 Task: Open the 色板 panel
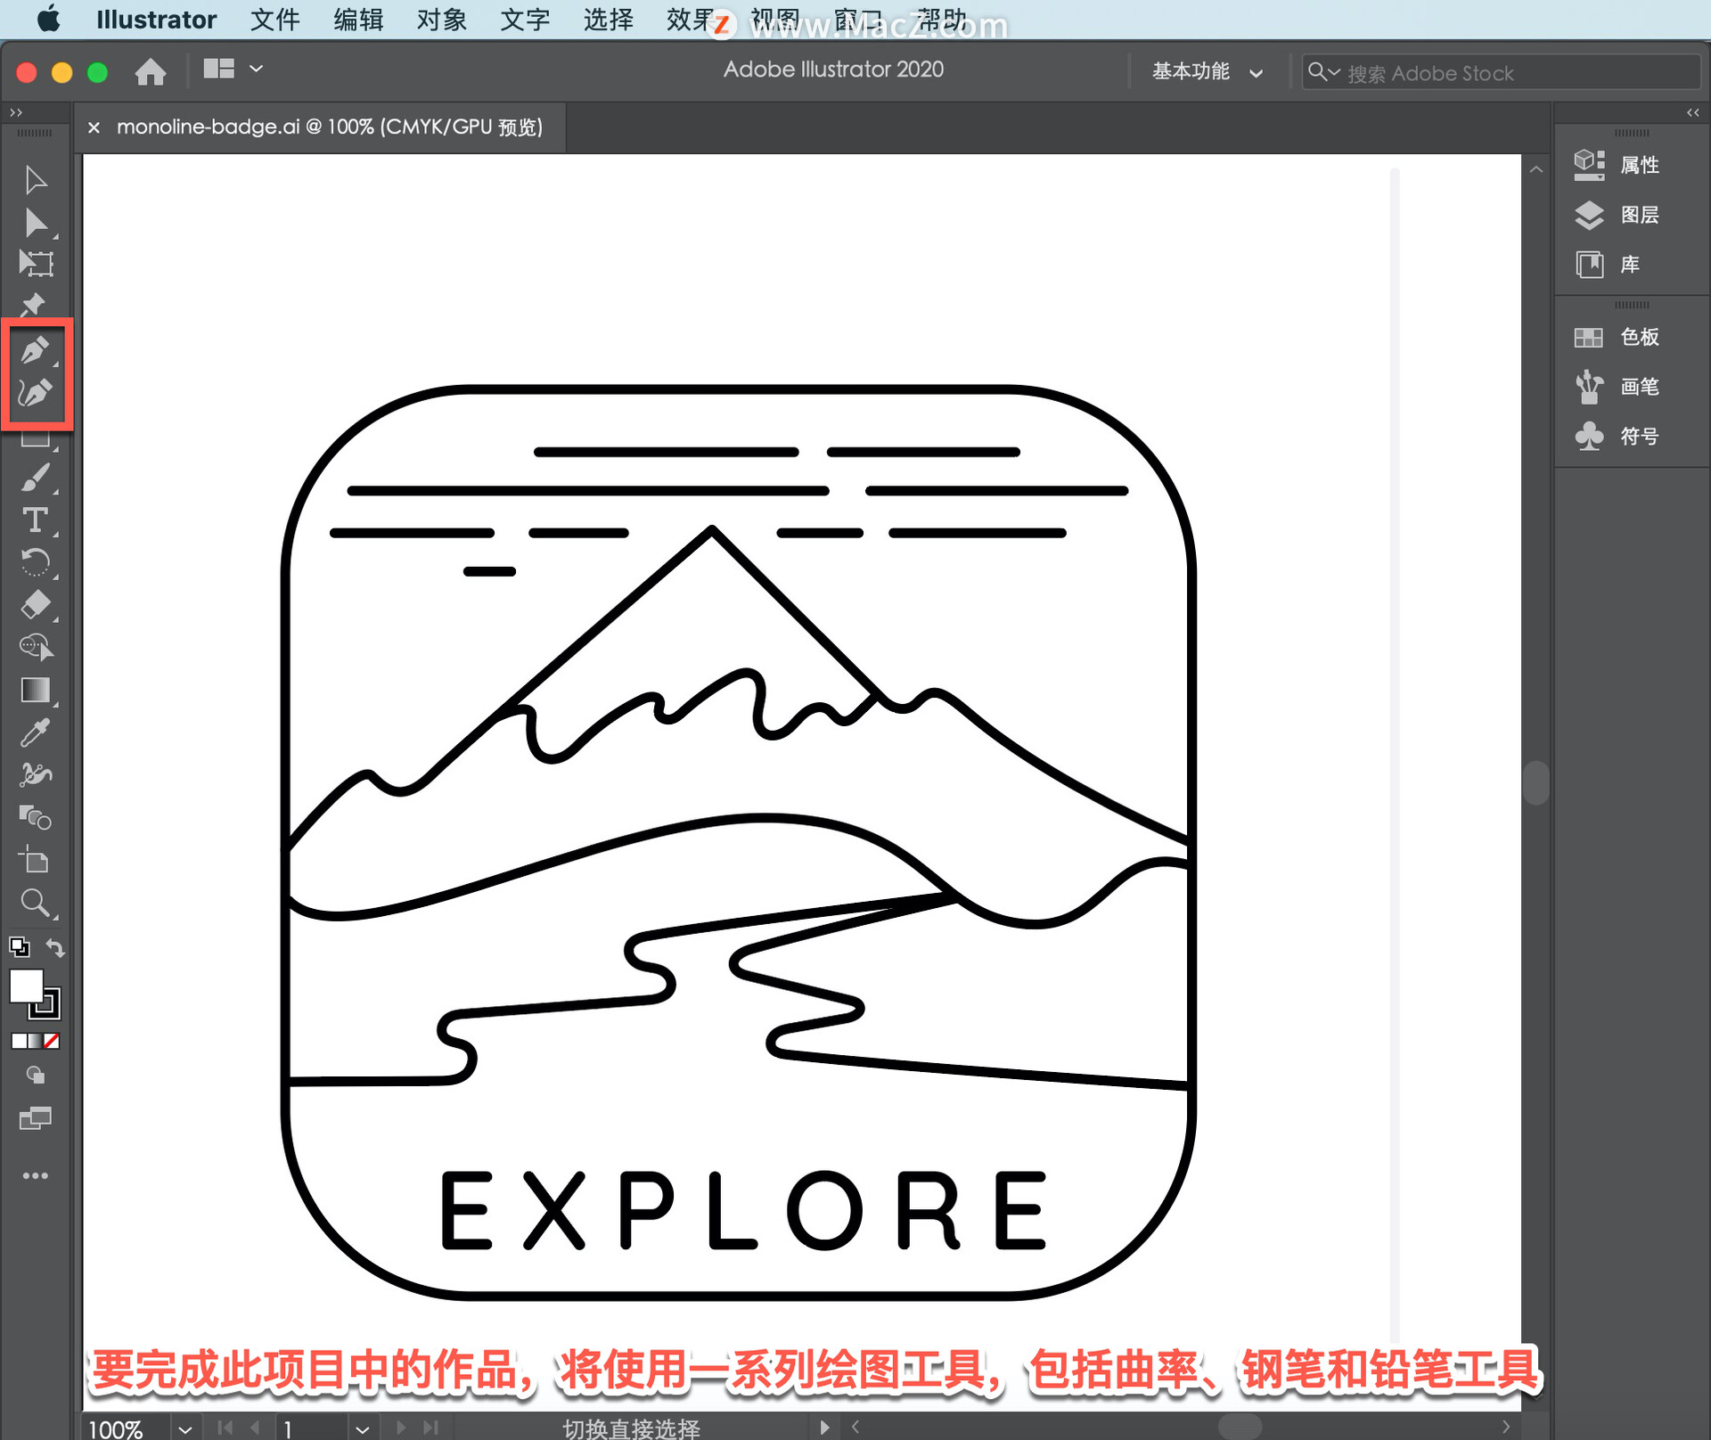pos(1616,337)
